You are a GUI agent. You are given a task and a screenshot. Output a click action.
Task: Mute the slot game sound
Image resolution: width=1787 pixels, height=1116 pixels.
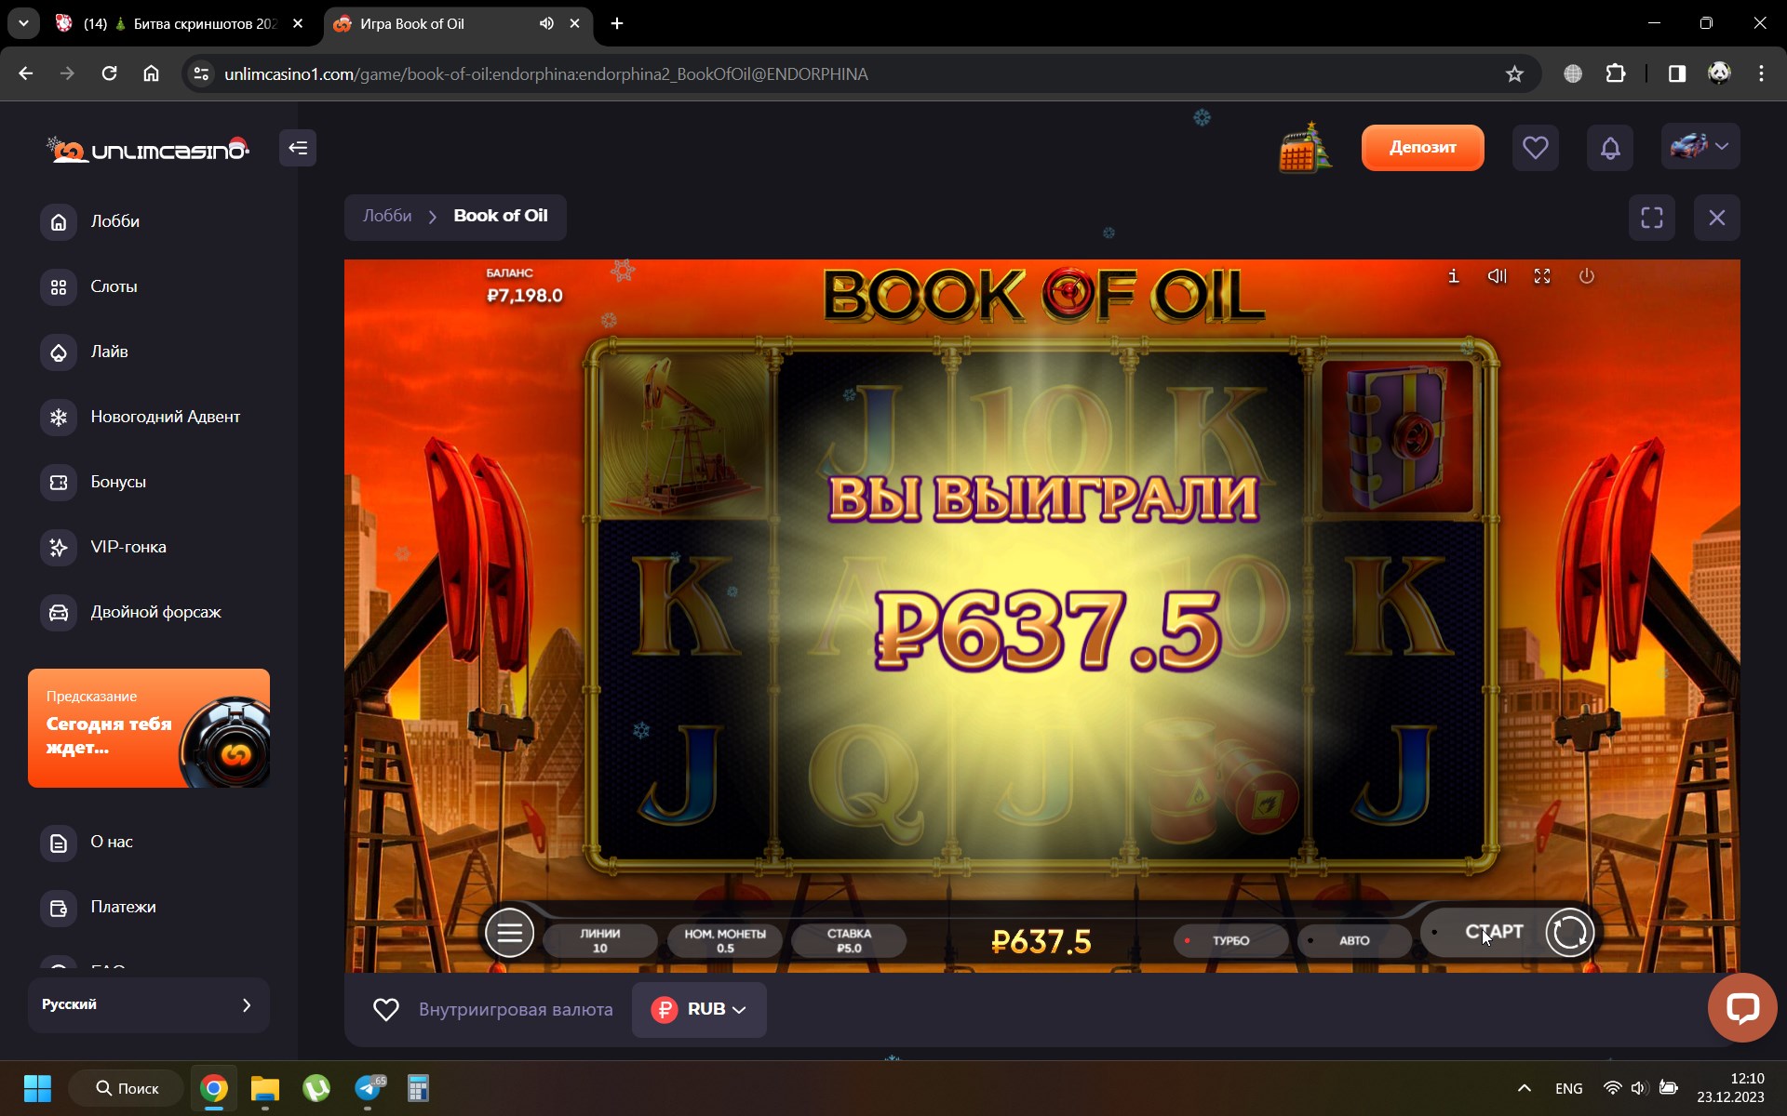click(x=1497, y=276)
